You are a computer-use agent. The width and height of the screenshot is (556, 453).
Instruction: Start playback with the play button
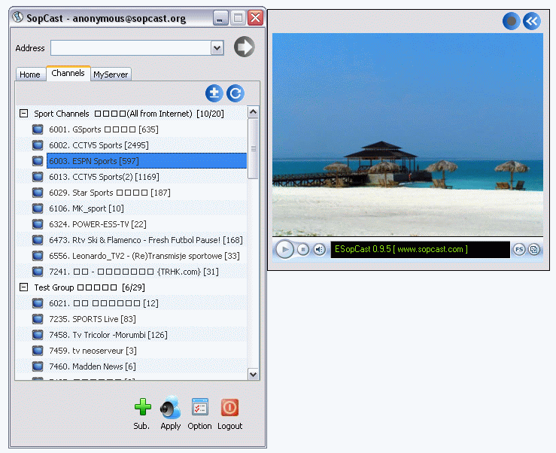pyautogui.click(x=284, y=249)
